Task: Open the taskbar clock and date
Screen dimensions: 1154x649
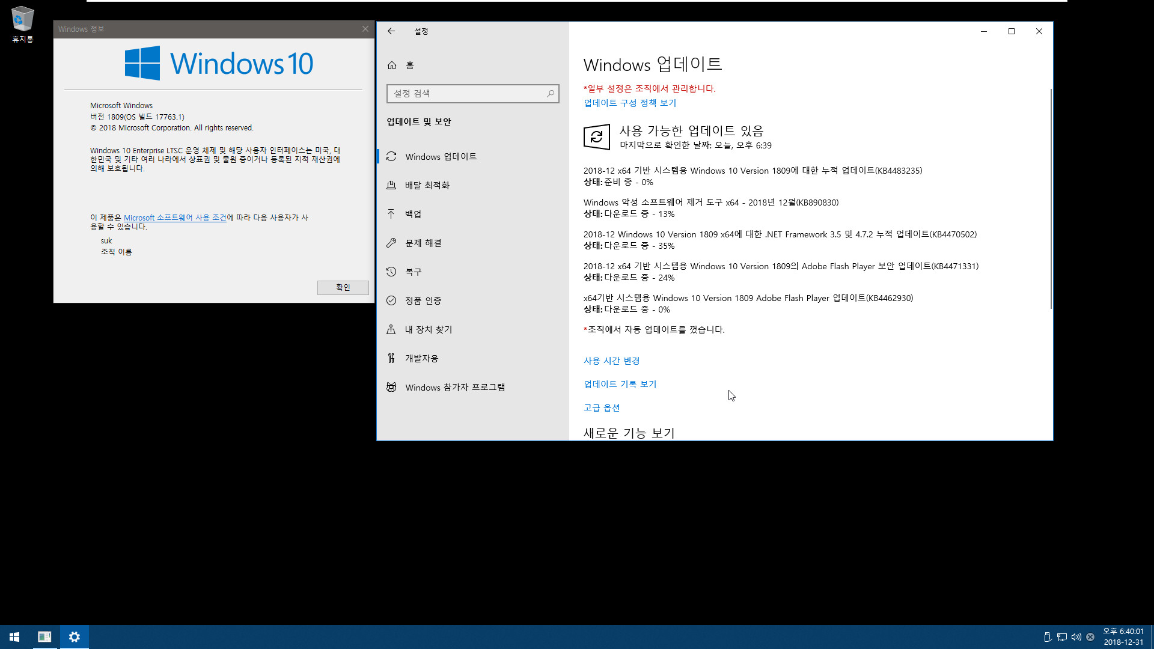Action: 1123,637
